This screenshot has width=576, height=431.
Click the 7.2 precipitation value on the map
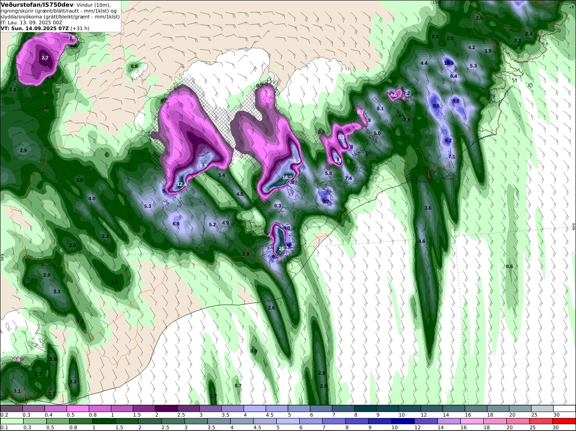pyautogui.click(x=406, y=94)
